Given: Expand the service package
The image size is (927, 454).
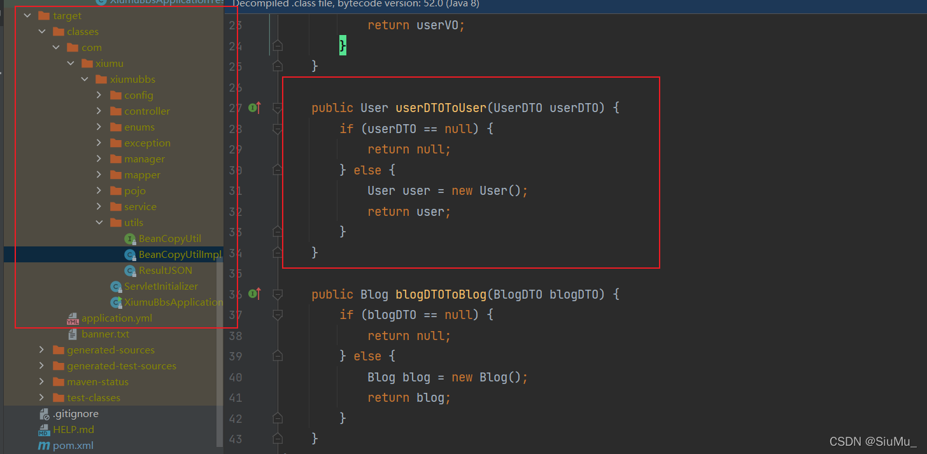Looking at the screenshot, I should click(x=99, y=207).
